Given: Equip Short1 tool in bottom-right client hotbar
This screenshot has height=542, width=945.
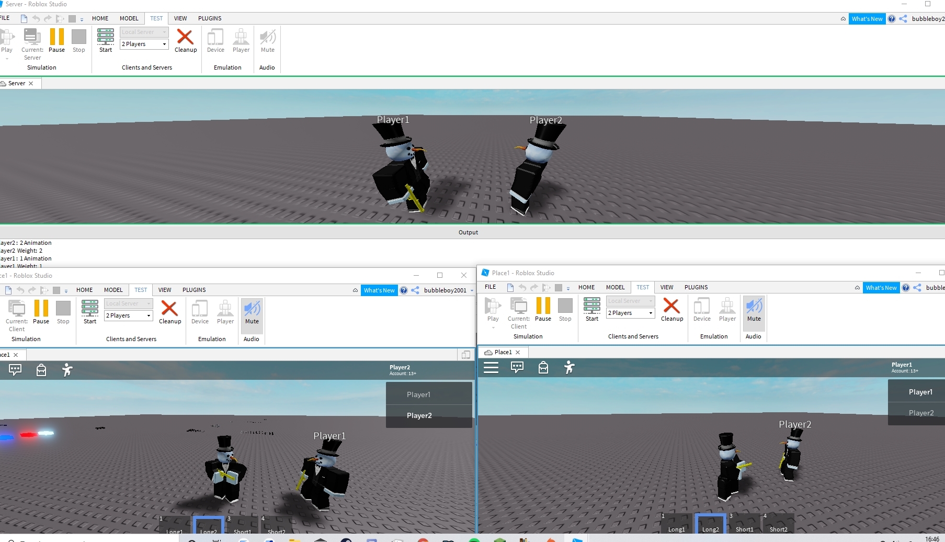Looking at the screenshot, I should 744,523.
